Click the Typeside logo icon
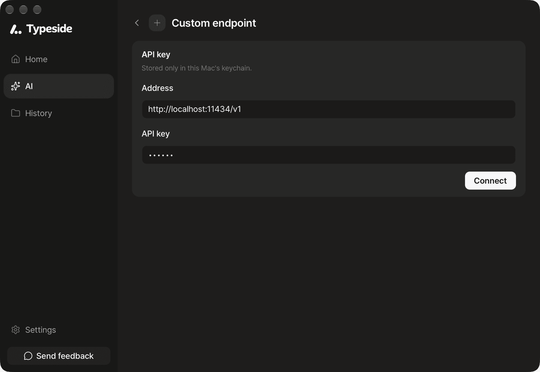This screenshot has height=372, width=540. (x=16, y=29)
